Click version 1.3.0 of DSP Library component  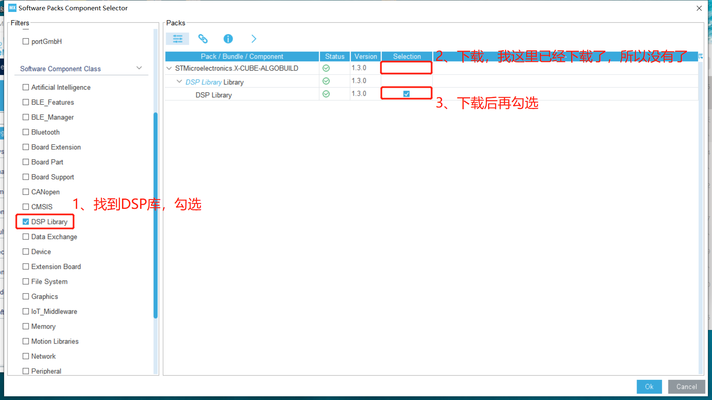point(359,94)
